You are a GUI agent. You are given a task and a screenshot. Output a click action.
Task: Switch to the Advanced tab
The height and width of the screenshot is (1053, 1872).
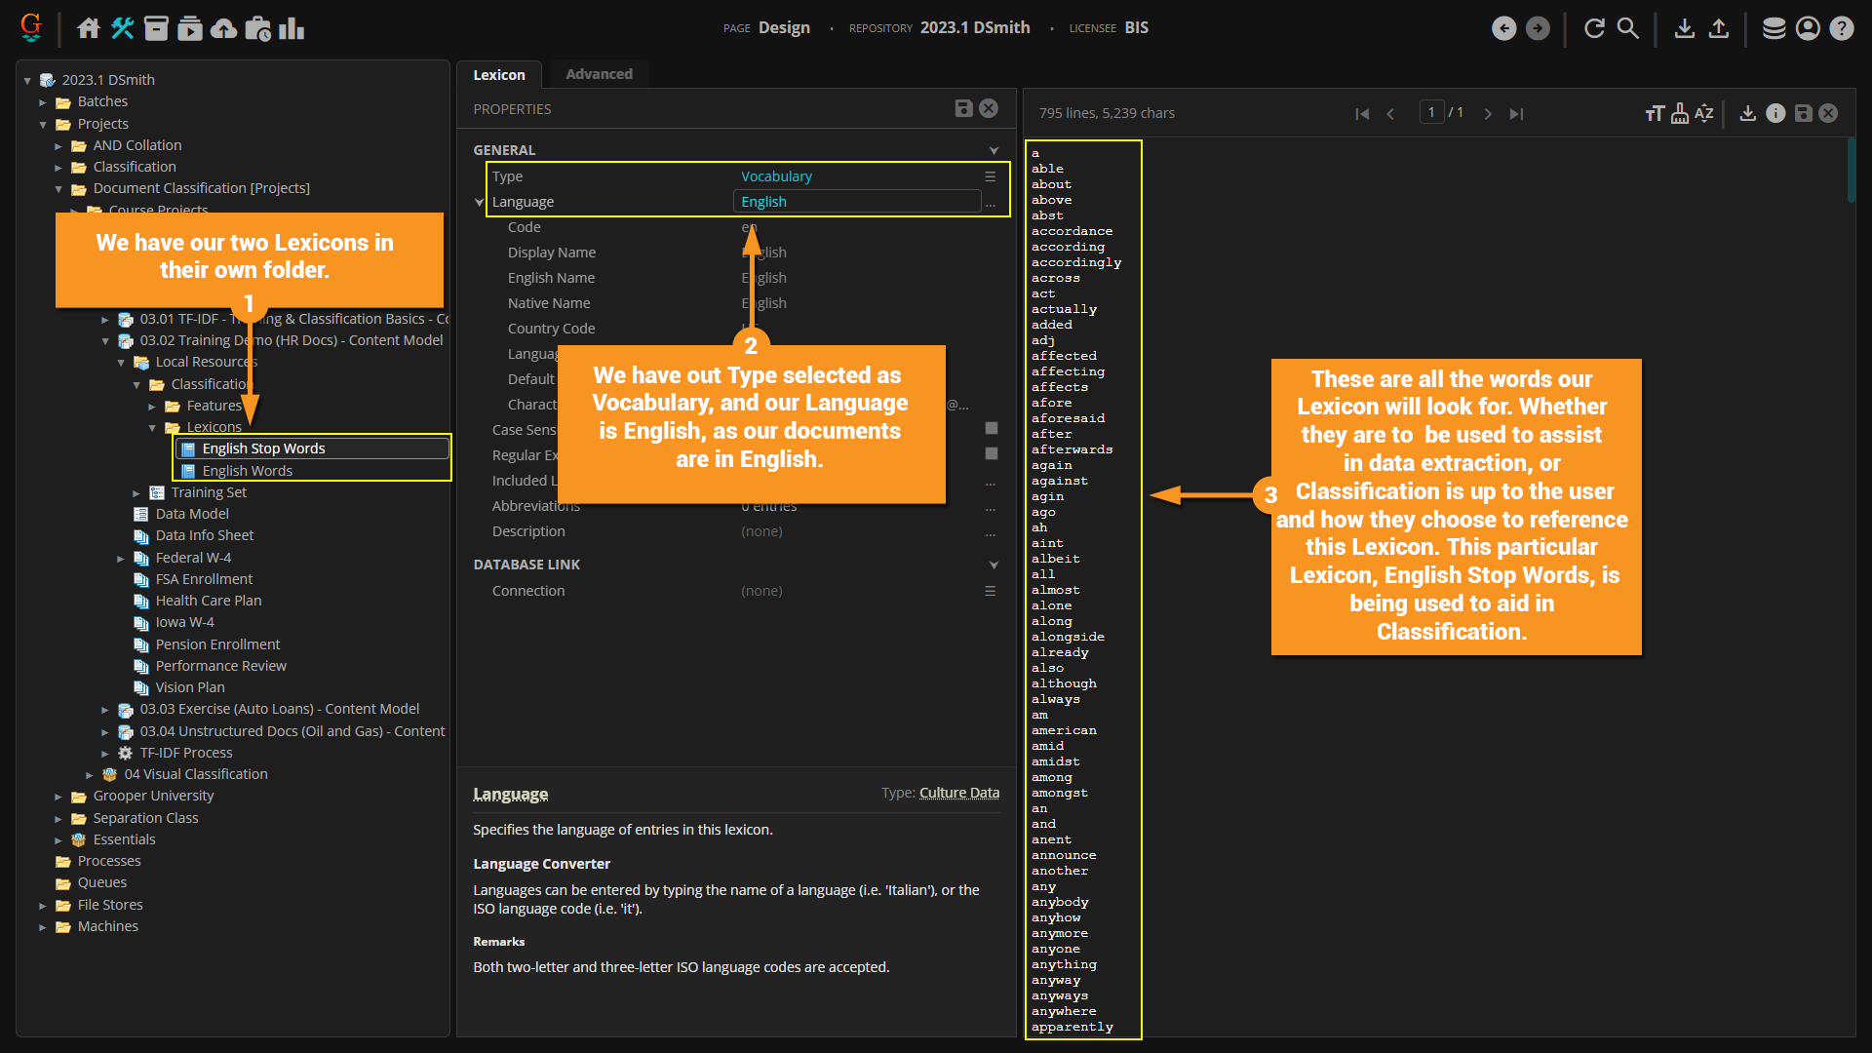[x=599, y=74]
